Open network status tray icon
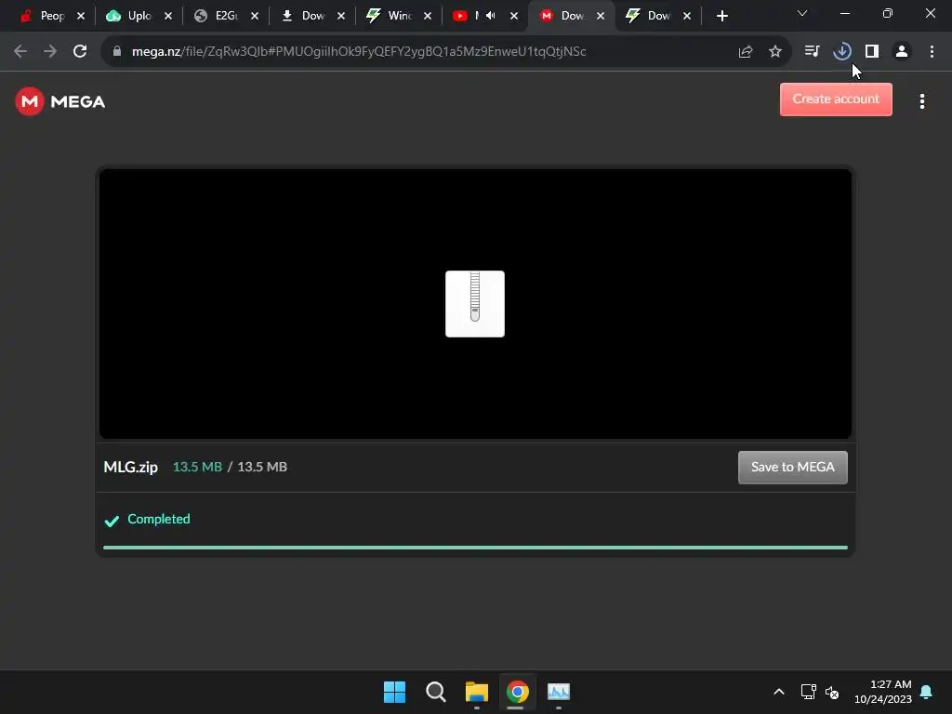The width and height of the screenshot is (952, 714). tap(808, 692)
